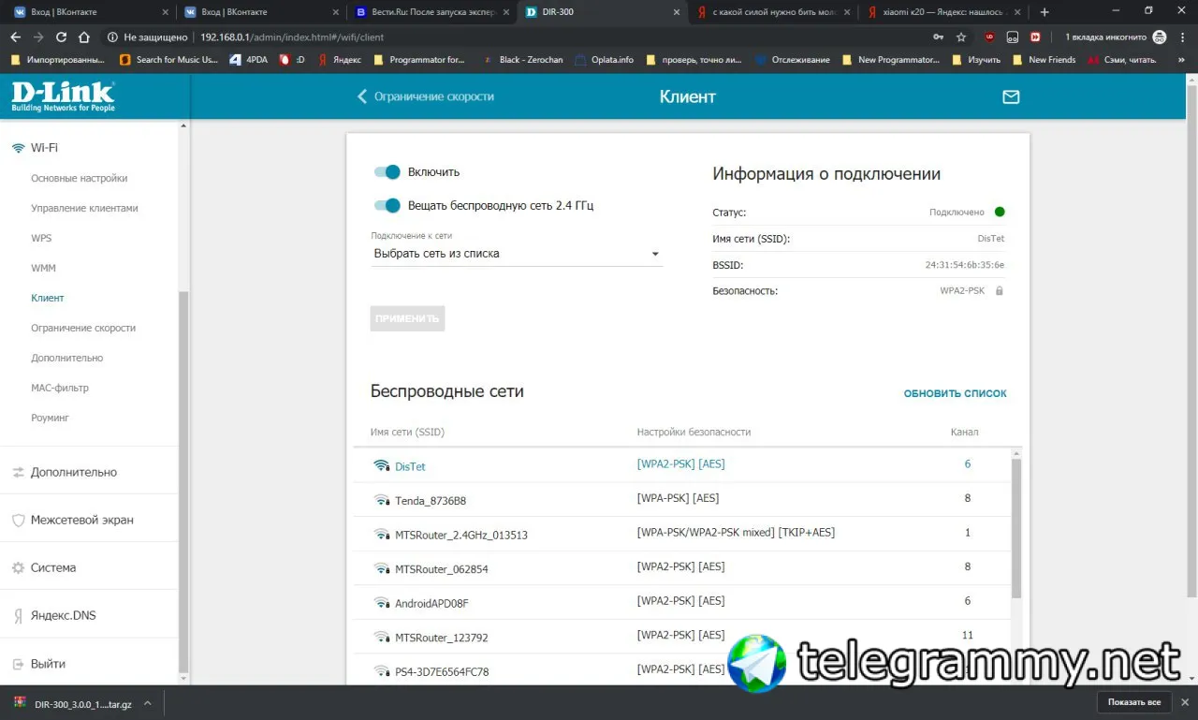1198x720 pixels.
Task: Select the DisTet network link
Action: click(410, 466)
